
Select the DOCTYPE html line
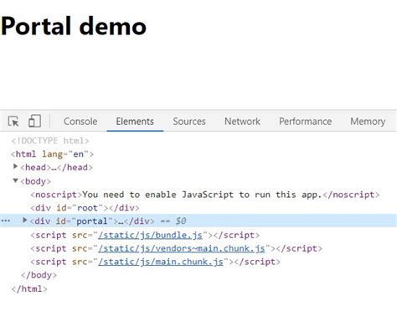pos(50,141)
